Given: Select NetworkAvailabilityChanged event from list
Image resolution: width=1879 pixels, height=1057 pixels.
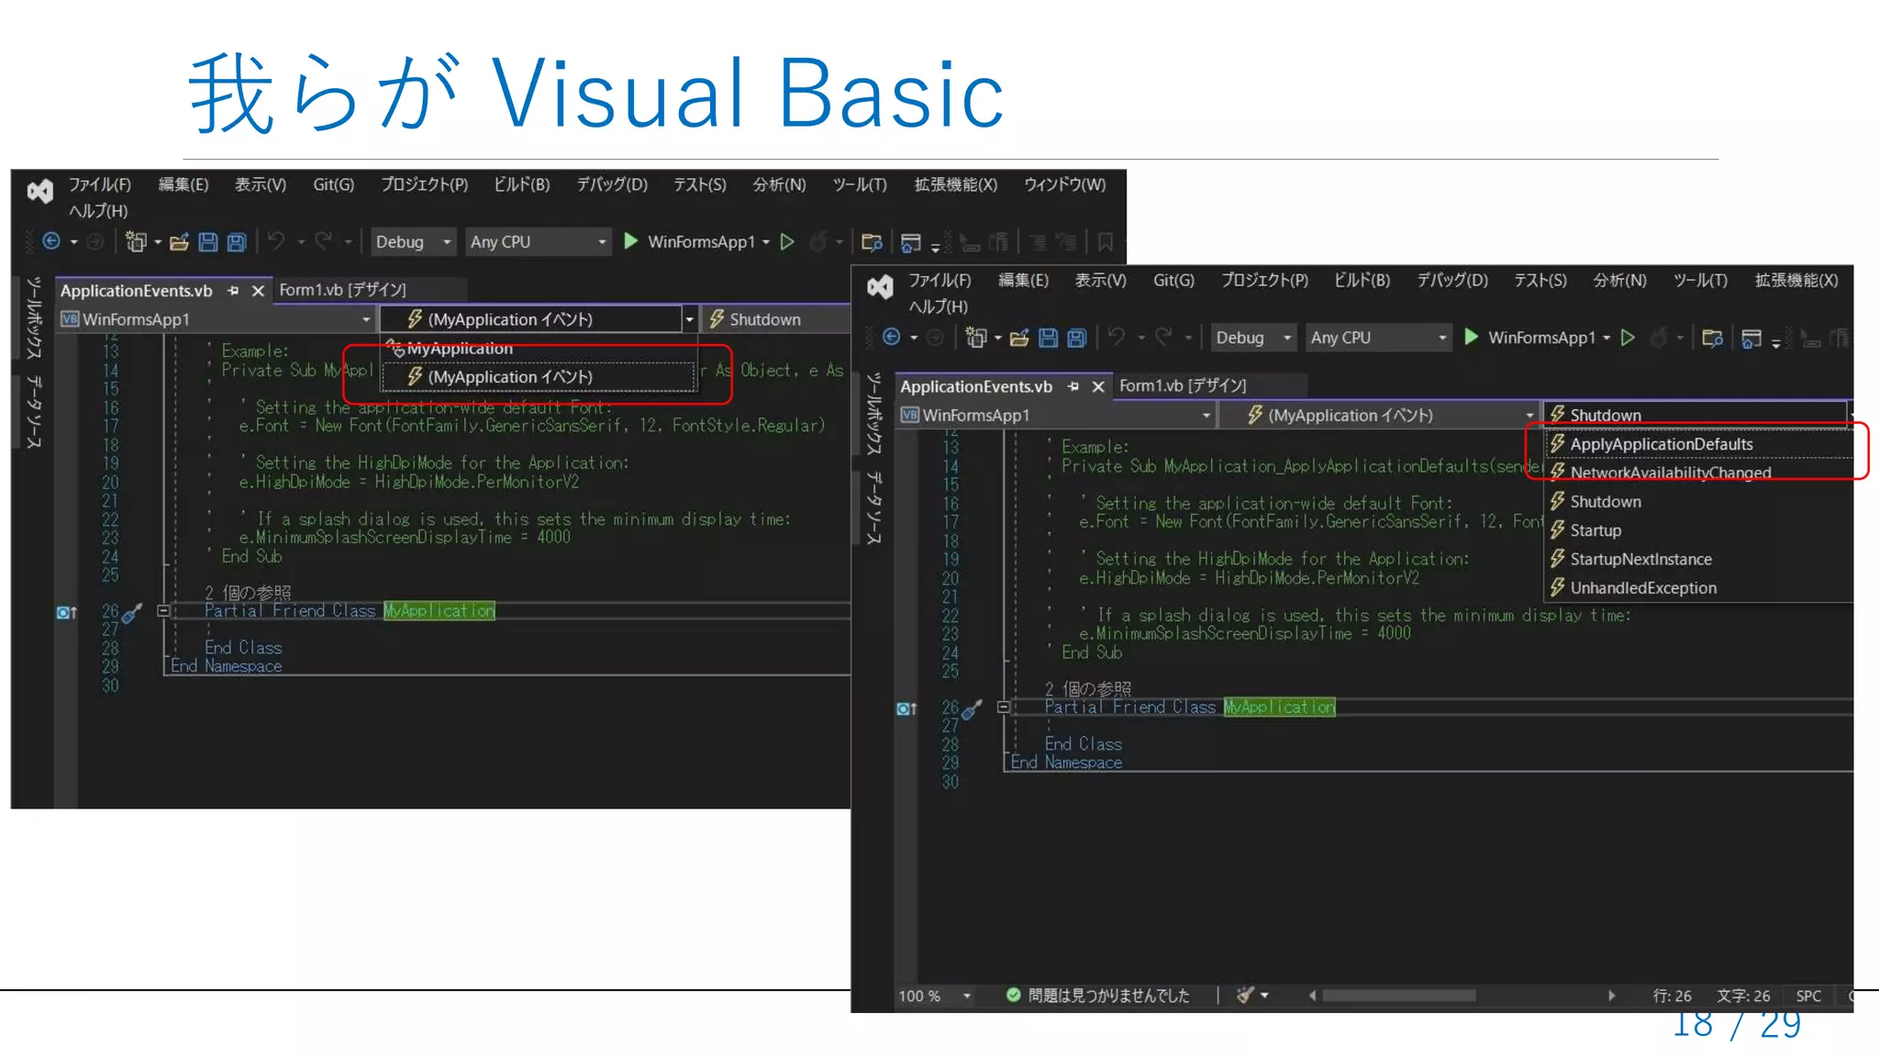Looking at the screenshot, I should point(1699,473).
